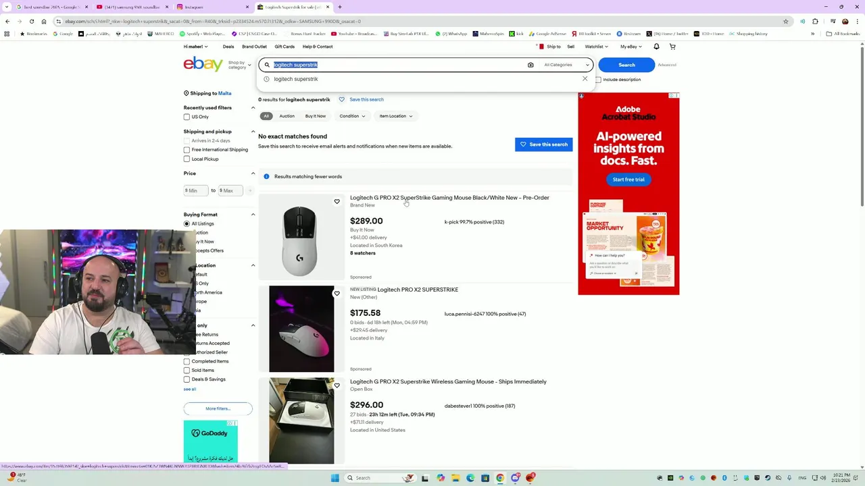The width and height of the screenshot is (865, 486).
Task: Collapse the Buying Format section
Action: coord(253,215)
